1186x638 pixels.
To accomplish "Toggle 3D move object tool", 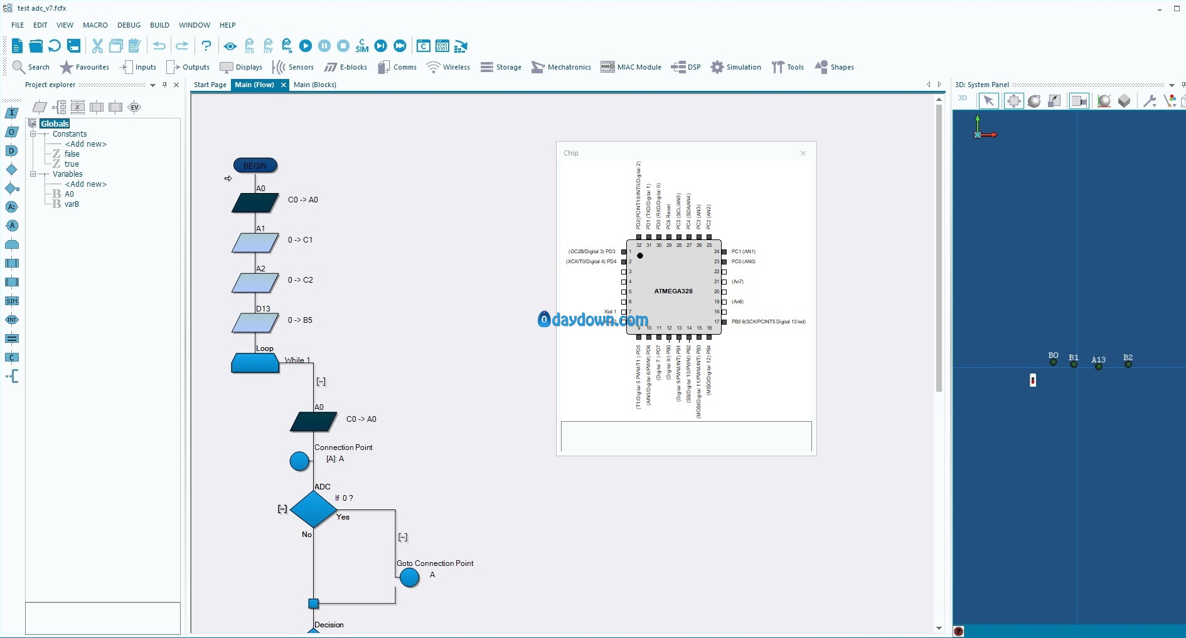I will 1013,101.
